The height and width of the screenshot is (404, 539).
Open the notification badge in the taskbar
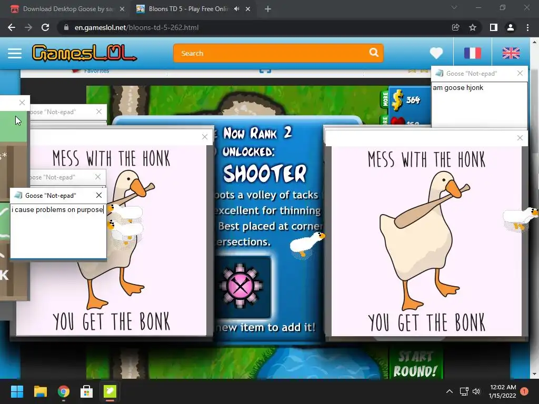524,391
